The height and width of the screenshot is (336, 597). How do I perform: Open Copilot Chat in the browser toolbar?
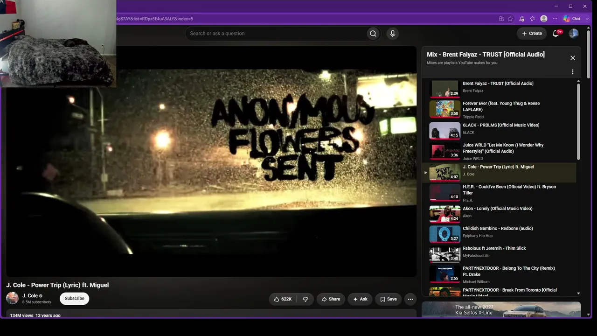pos(572,19)
